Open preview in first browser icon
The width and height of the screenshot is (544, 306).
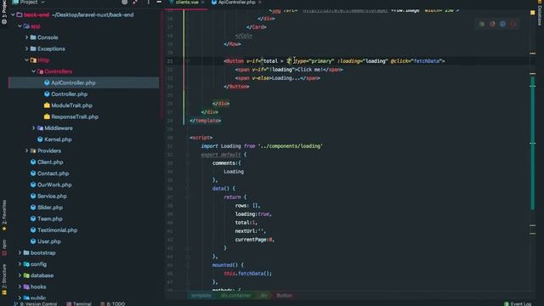pos(482,24)
